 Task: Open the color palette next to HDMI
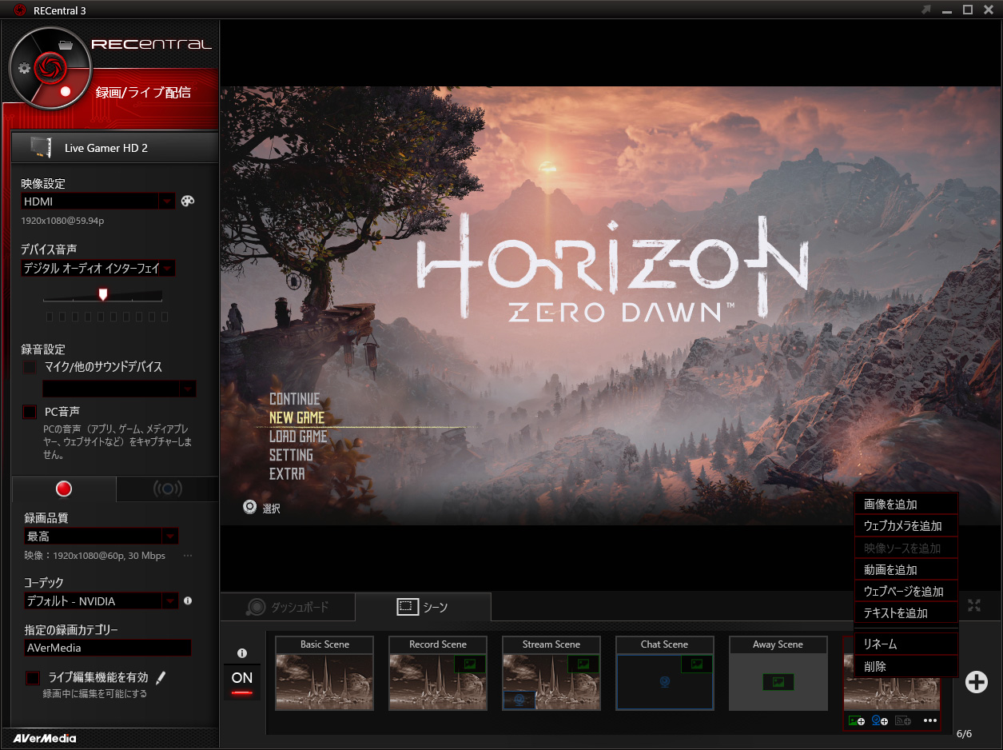coord(188,201)
